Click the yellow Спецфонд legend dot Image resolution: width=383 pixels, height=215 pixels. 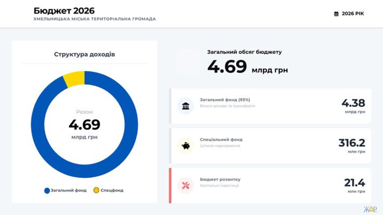[96, 190]
